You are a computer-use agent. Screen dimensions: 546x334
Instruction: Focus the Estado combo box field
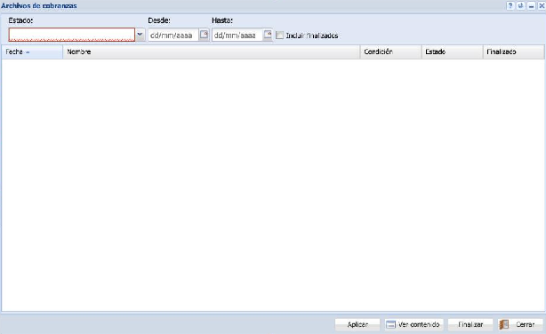[72, 35]
